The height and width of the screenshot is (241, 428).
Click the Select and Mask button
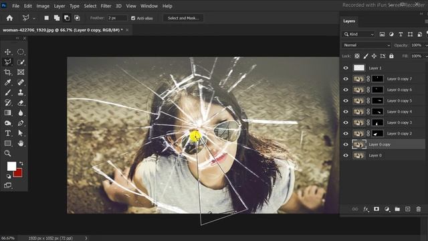click(183, 18)
